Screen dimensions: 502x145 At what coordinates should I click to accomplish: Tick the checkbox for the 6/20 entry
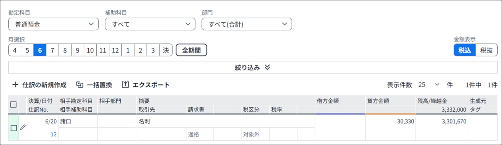coord(14,128)
